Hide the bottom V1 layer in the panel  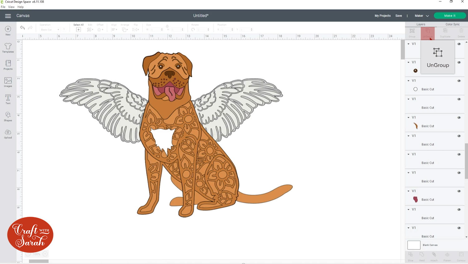tap(459, 228)
